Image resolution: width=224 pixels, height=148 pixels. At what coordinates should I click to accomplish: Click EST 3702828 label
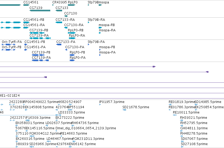17,107
